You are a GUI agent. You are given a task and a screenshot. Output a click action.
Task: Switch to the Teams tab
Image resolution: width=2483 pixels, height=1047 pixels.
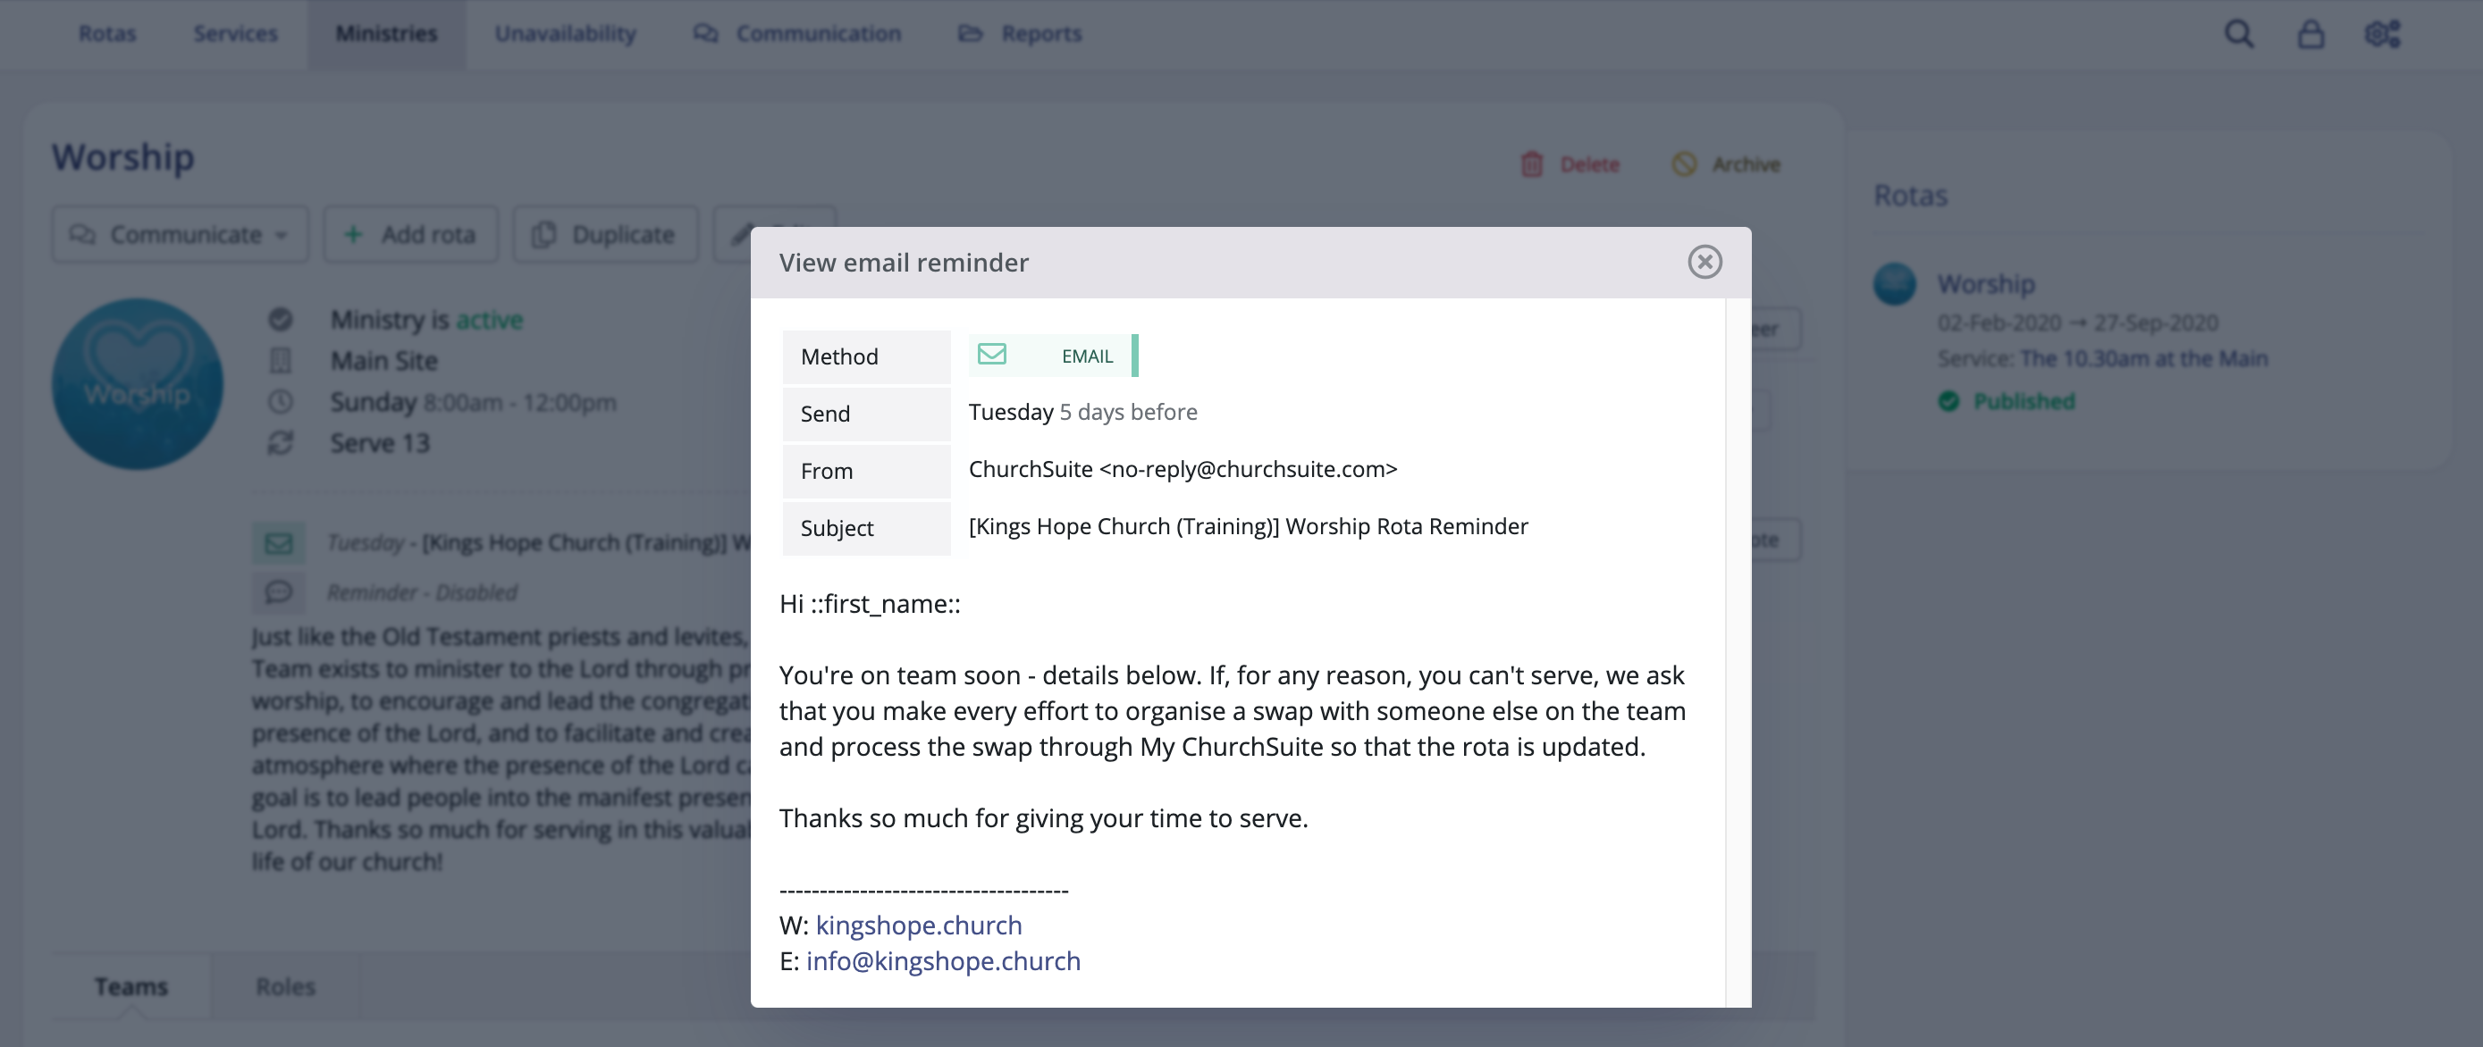point(130,985)
